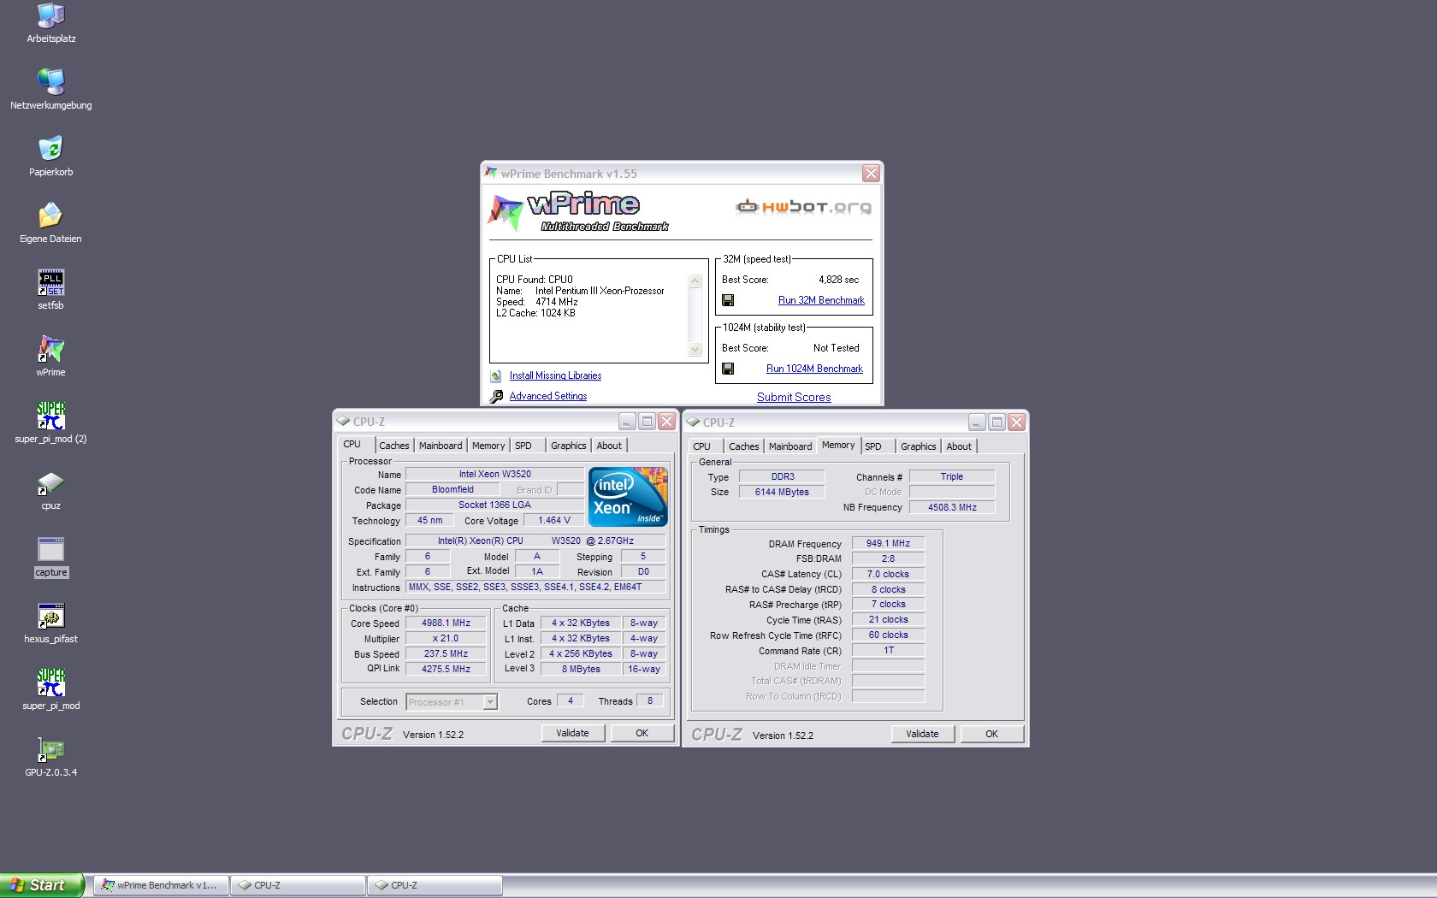Open About tab in right CPU-Z window
This screenshot has height=898, width=1437.
959,446
